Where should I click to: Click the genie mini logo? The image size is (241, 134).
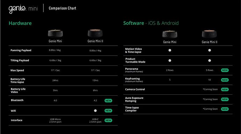[x=23, y=9]
